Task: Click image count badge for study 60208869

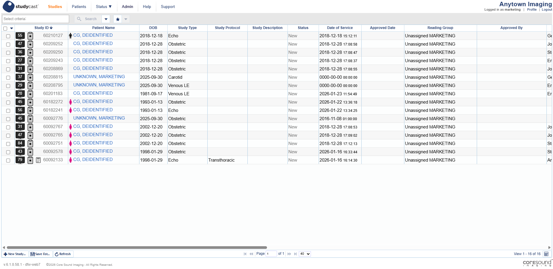Action: [x=20, y=69]
